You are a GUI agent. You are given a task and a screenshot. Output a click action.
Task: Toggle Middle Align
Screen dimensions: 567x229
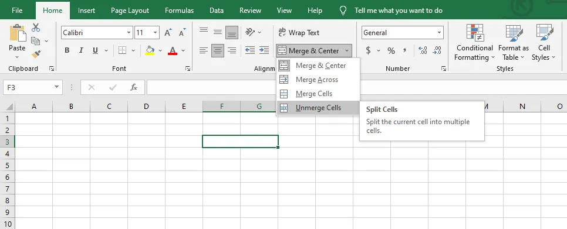[x=217, y=32]
